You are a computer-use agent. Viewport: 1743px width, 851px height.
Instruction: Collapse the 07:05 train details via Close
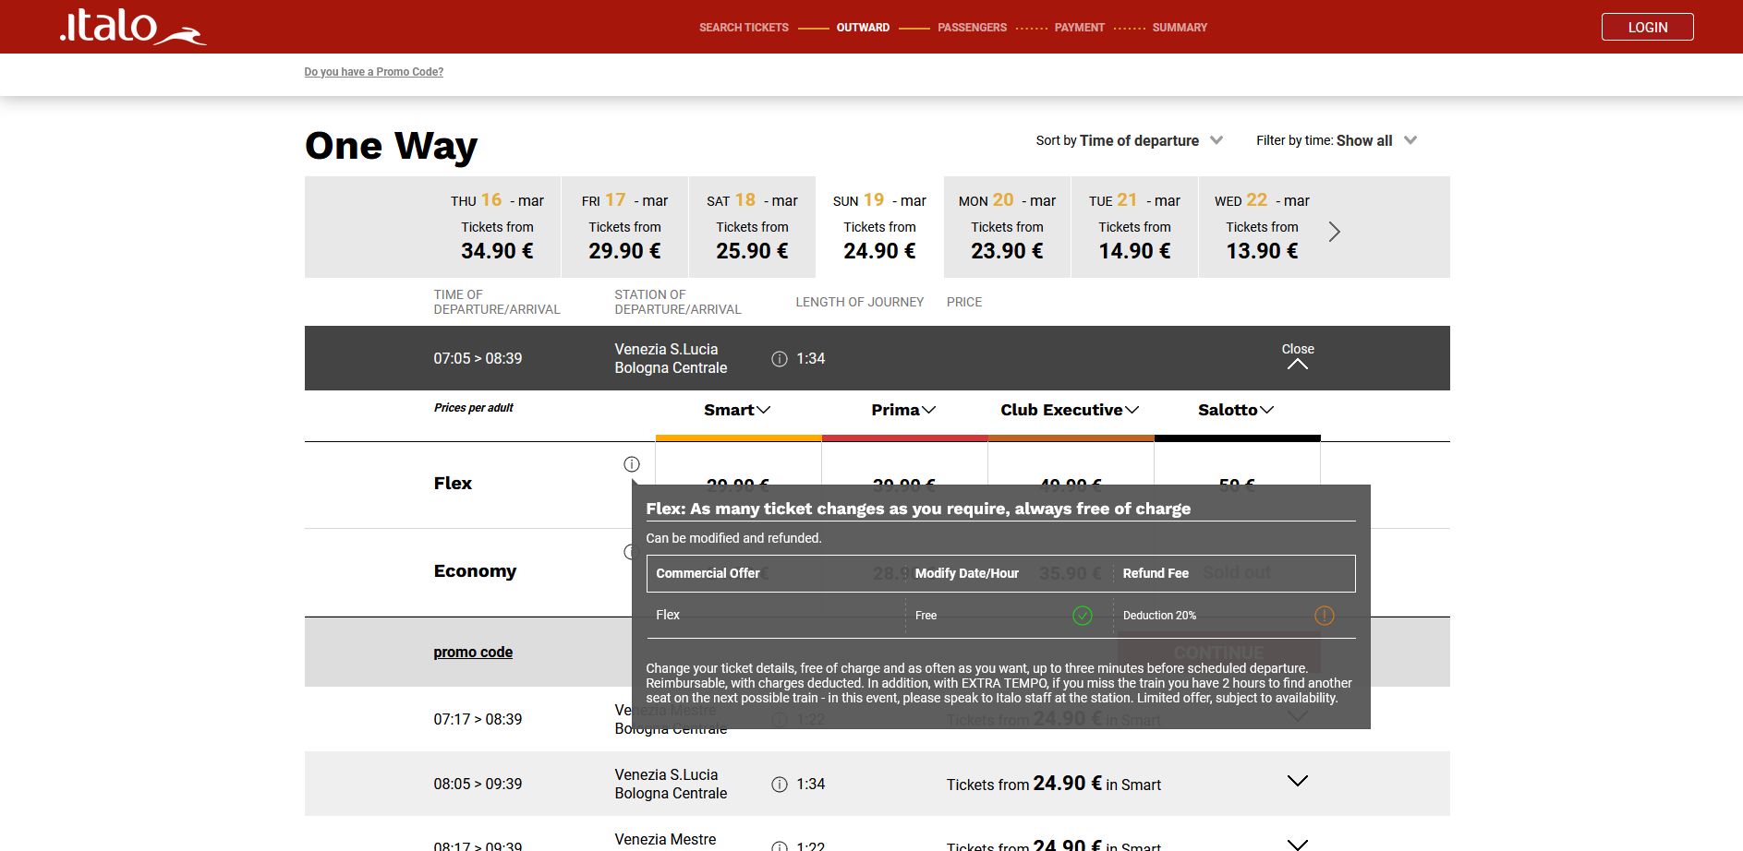pyautogui.click(x=1297, y=356)
